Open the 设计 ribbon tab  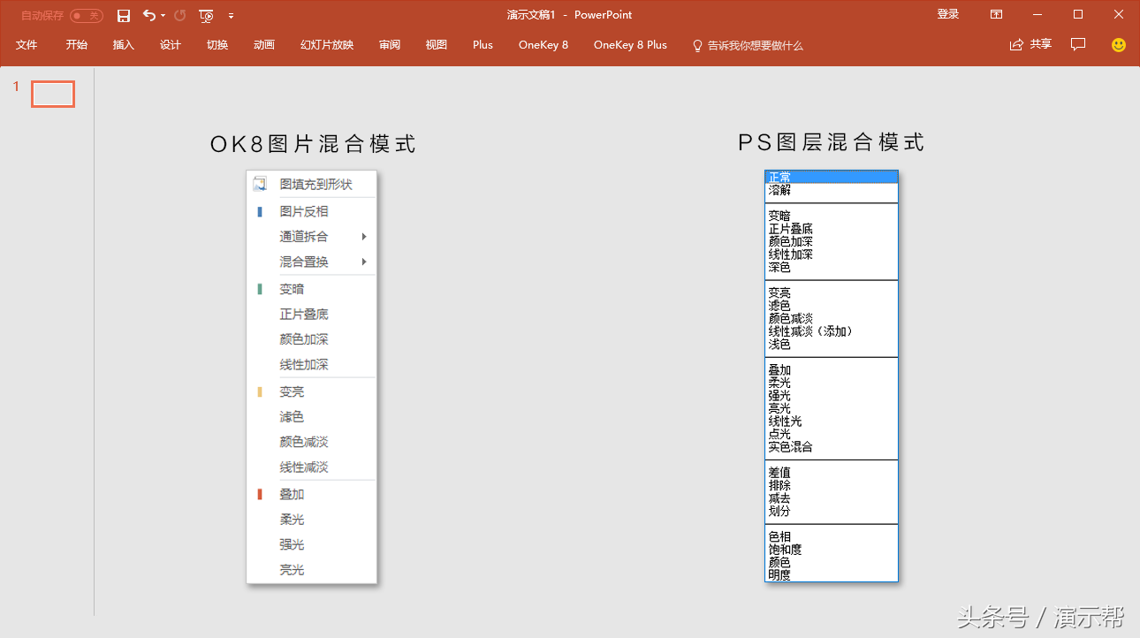(171, 45)
